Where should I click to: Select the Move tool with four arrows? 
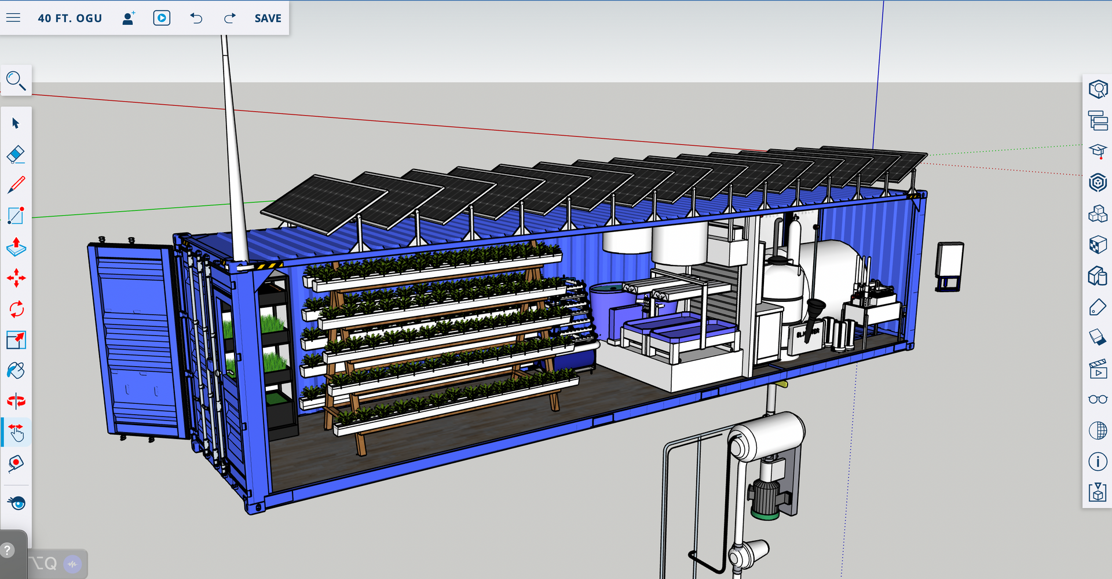(x=16, y=278)
